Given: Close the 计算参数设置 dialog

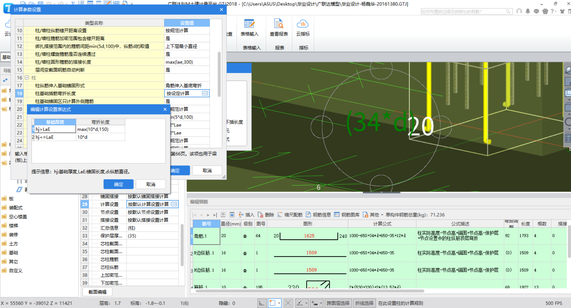Looking at the screenshot, I should pos(221,10).
